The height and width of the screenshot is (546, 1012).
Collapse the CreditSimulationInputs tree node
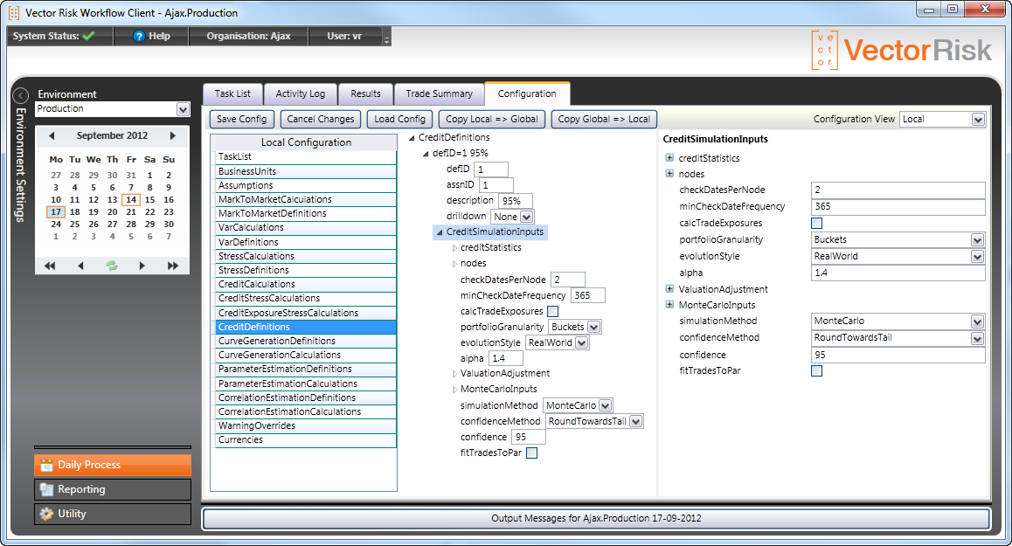440,232
